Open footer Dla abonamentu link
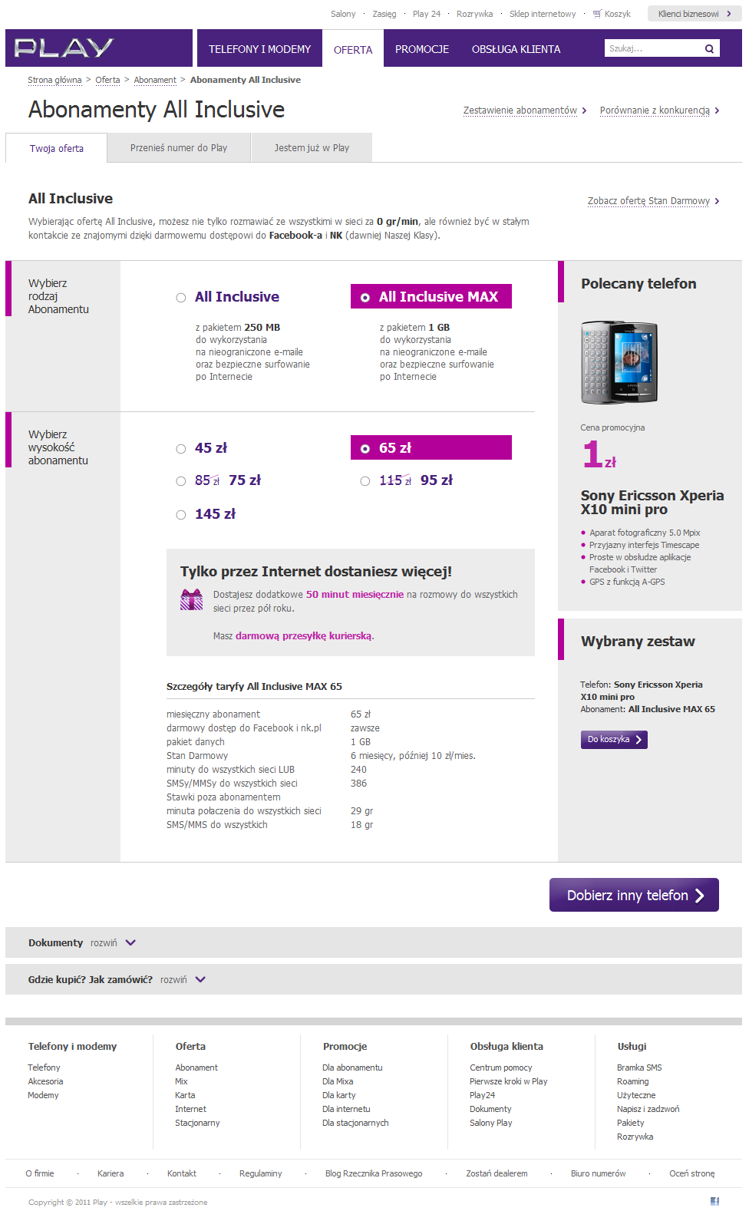Viewport: 749px width, 1211px height. coord(352,1067)
